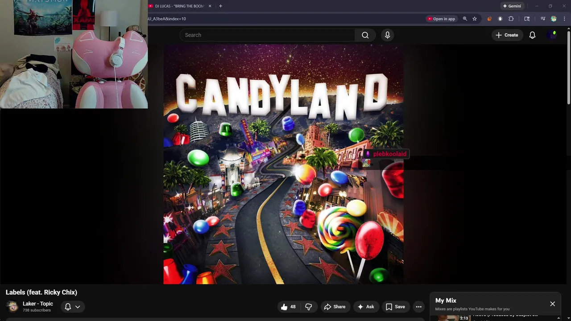The height and width of the screenshot is (321, 571).
Task: Click Open in app button
Action: [441, 19]
